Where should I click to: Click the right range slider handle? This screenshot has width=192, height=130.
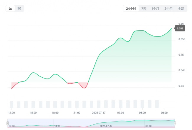(x=175, y=124)
